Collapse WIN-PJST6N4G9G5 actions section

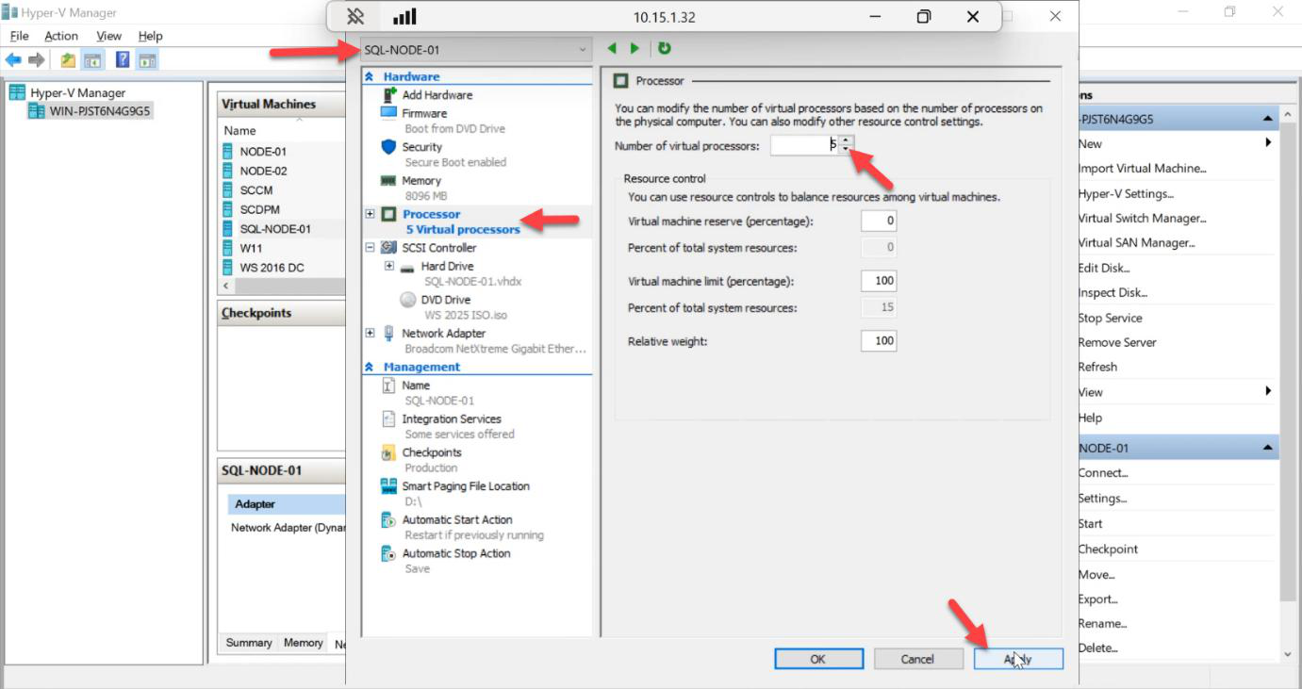1267,120
